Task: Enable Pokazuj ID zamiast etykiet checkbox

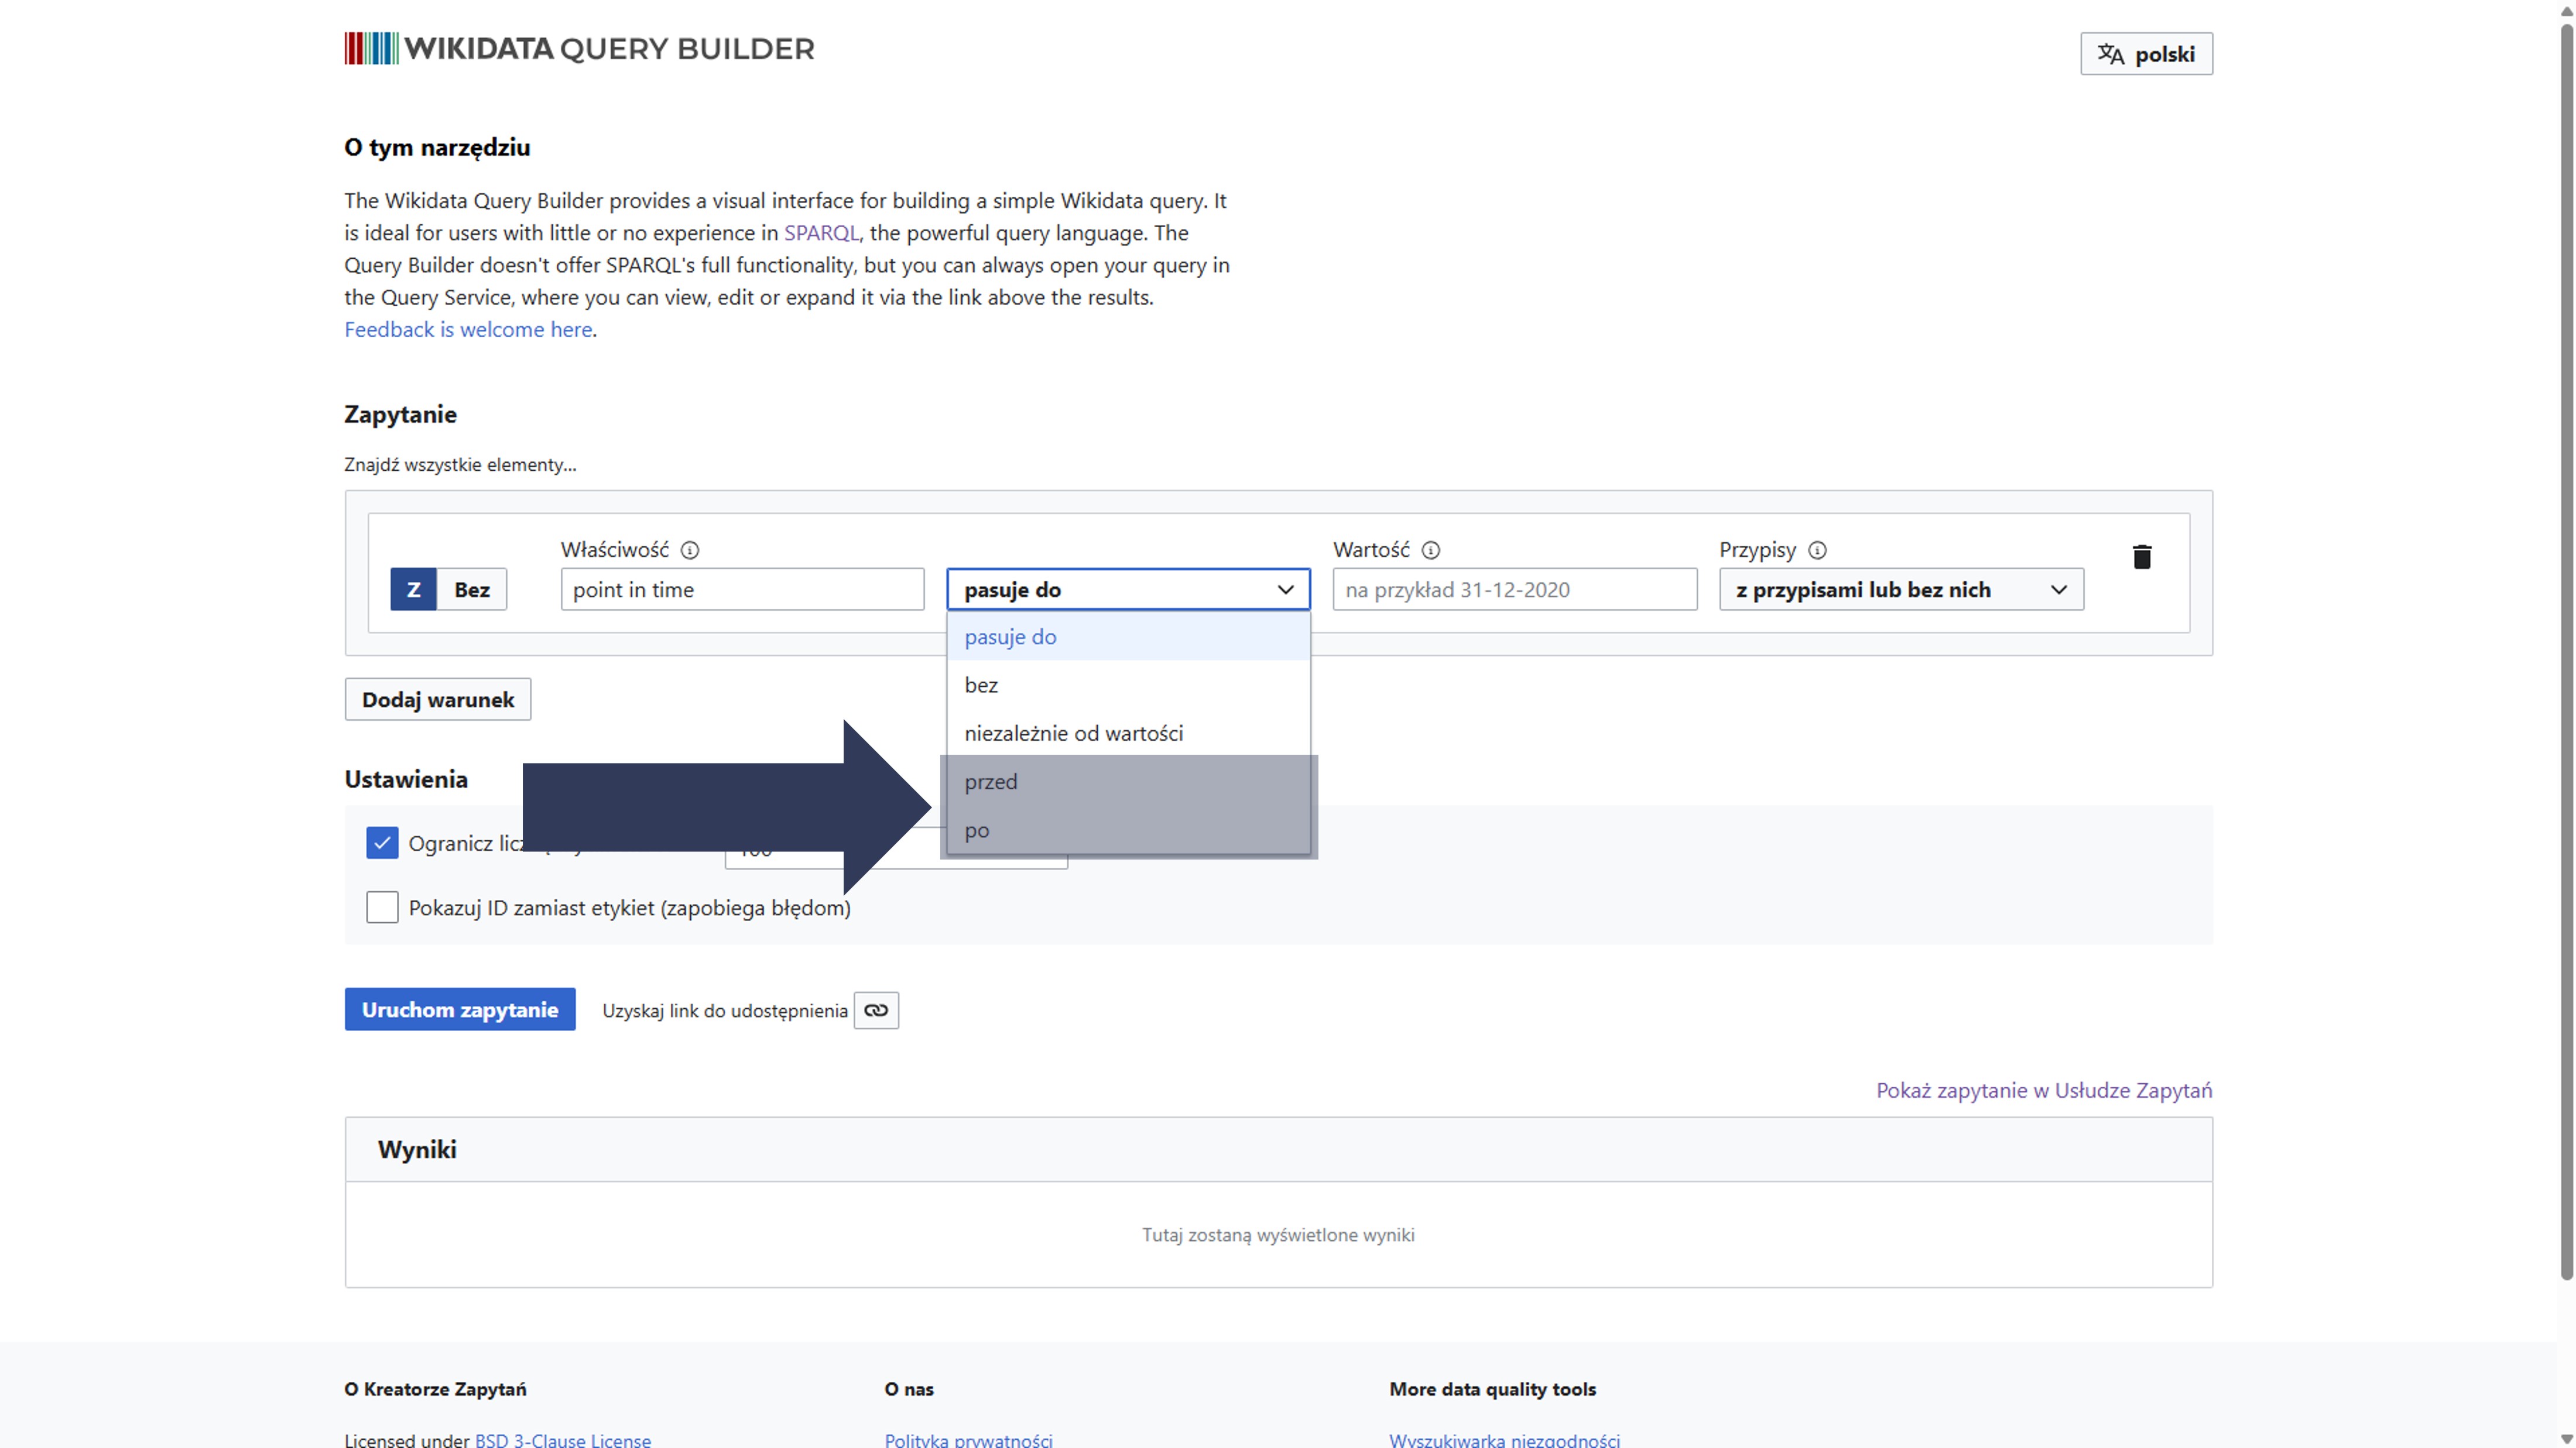Action: [x=382, y=907]
